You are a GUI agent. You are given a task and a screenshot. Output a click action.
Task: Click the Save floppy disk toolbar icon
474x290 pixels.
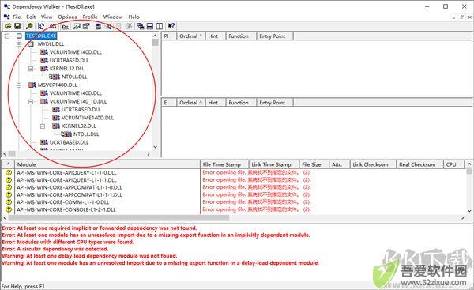point(17,26)
